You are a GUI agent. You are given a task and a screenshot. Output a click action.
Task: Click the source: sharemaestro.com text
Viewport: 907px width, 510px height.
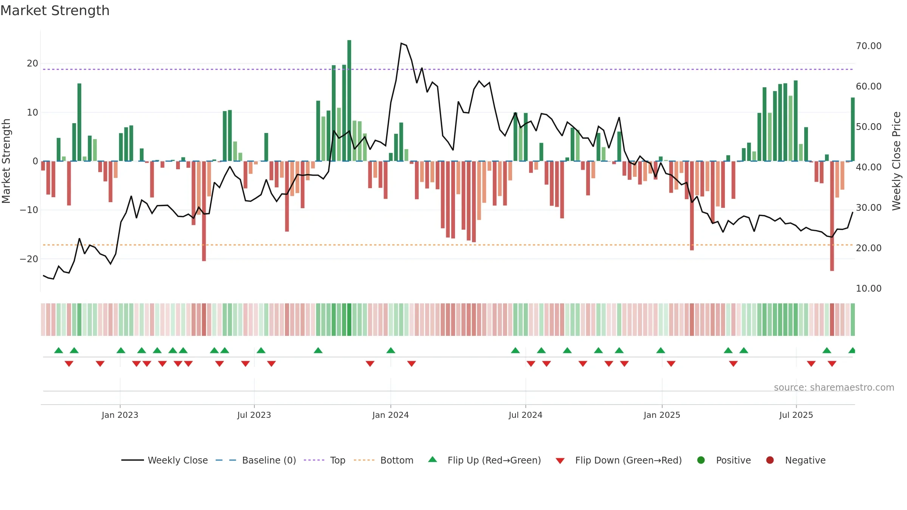tap(834, 388)
